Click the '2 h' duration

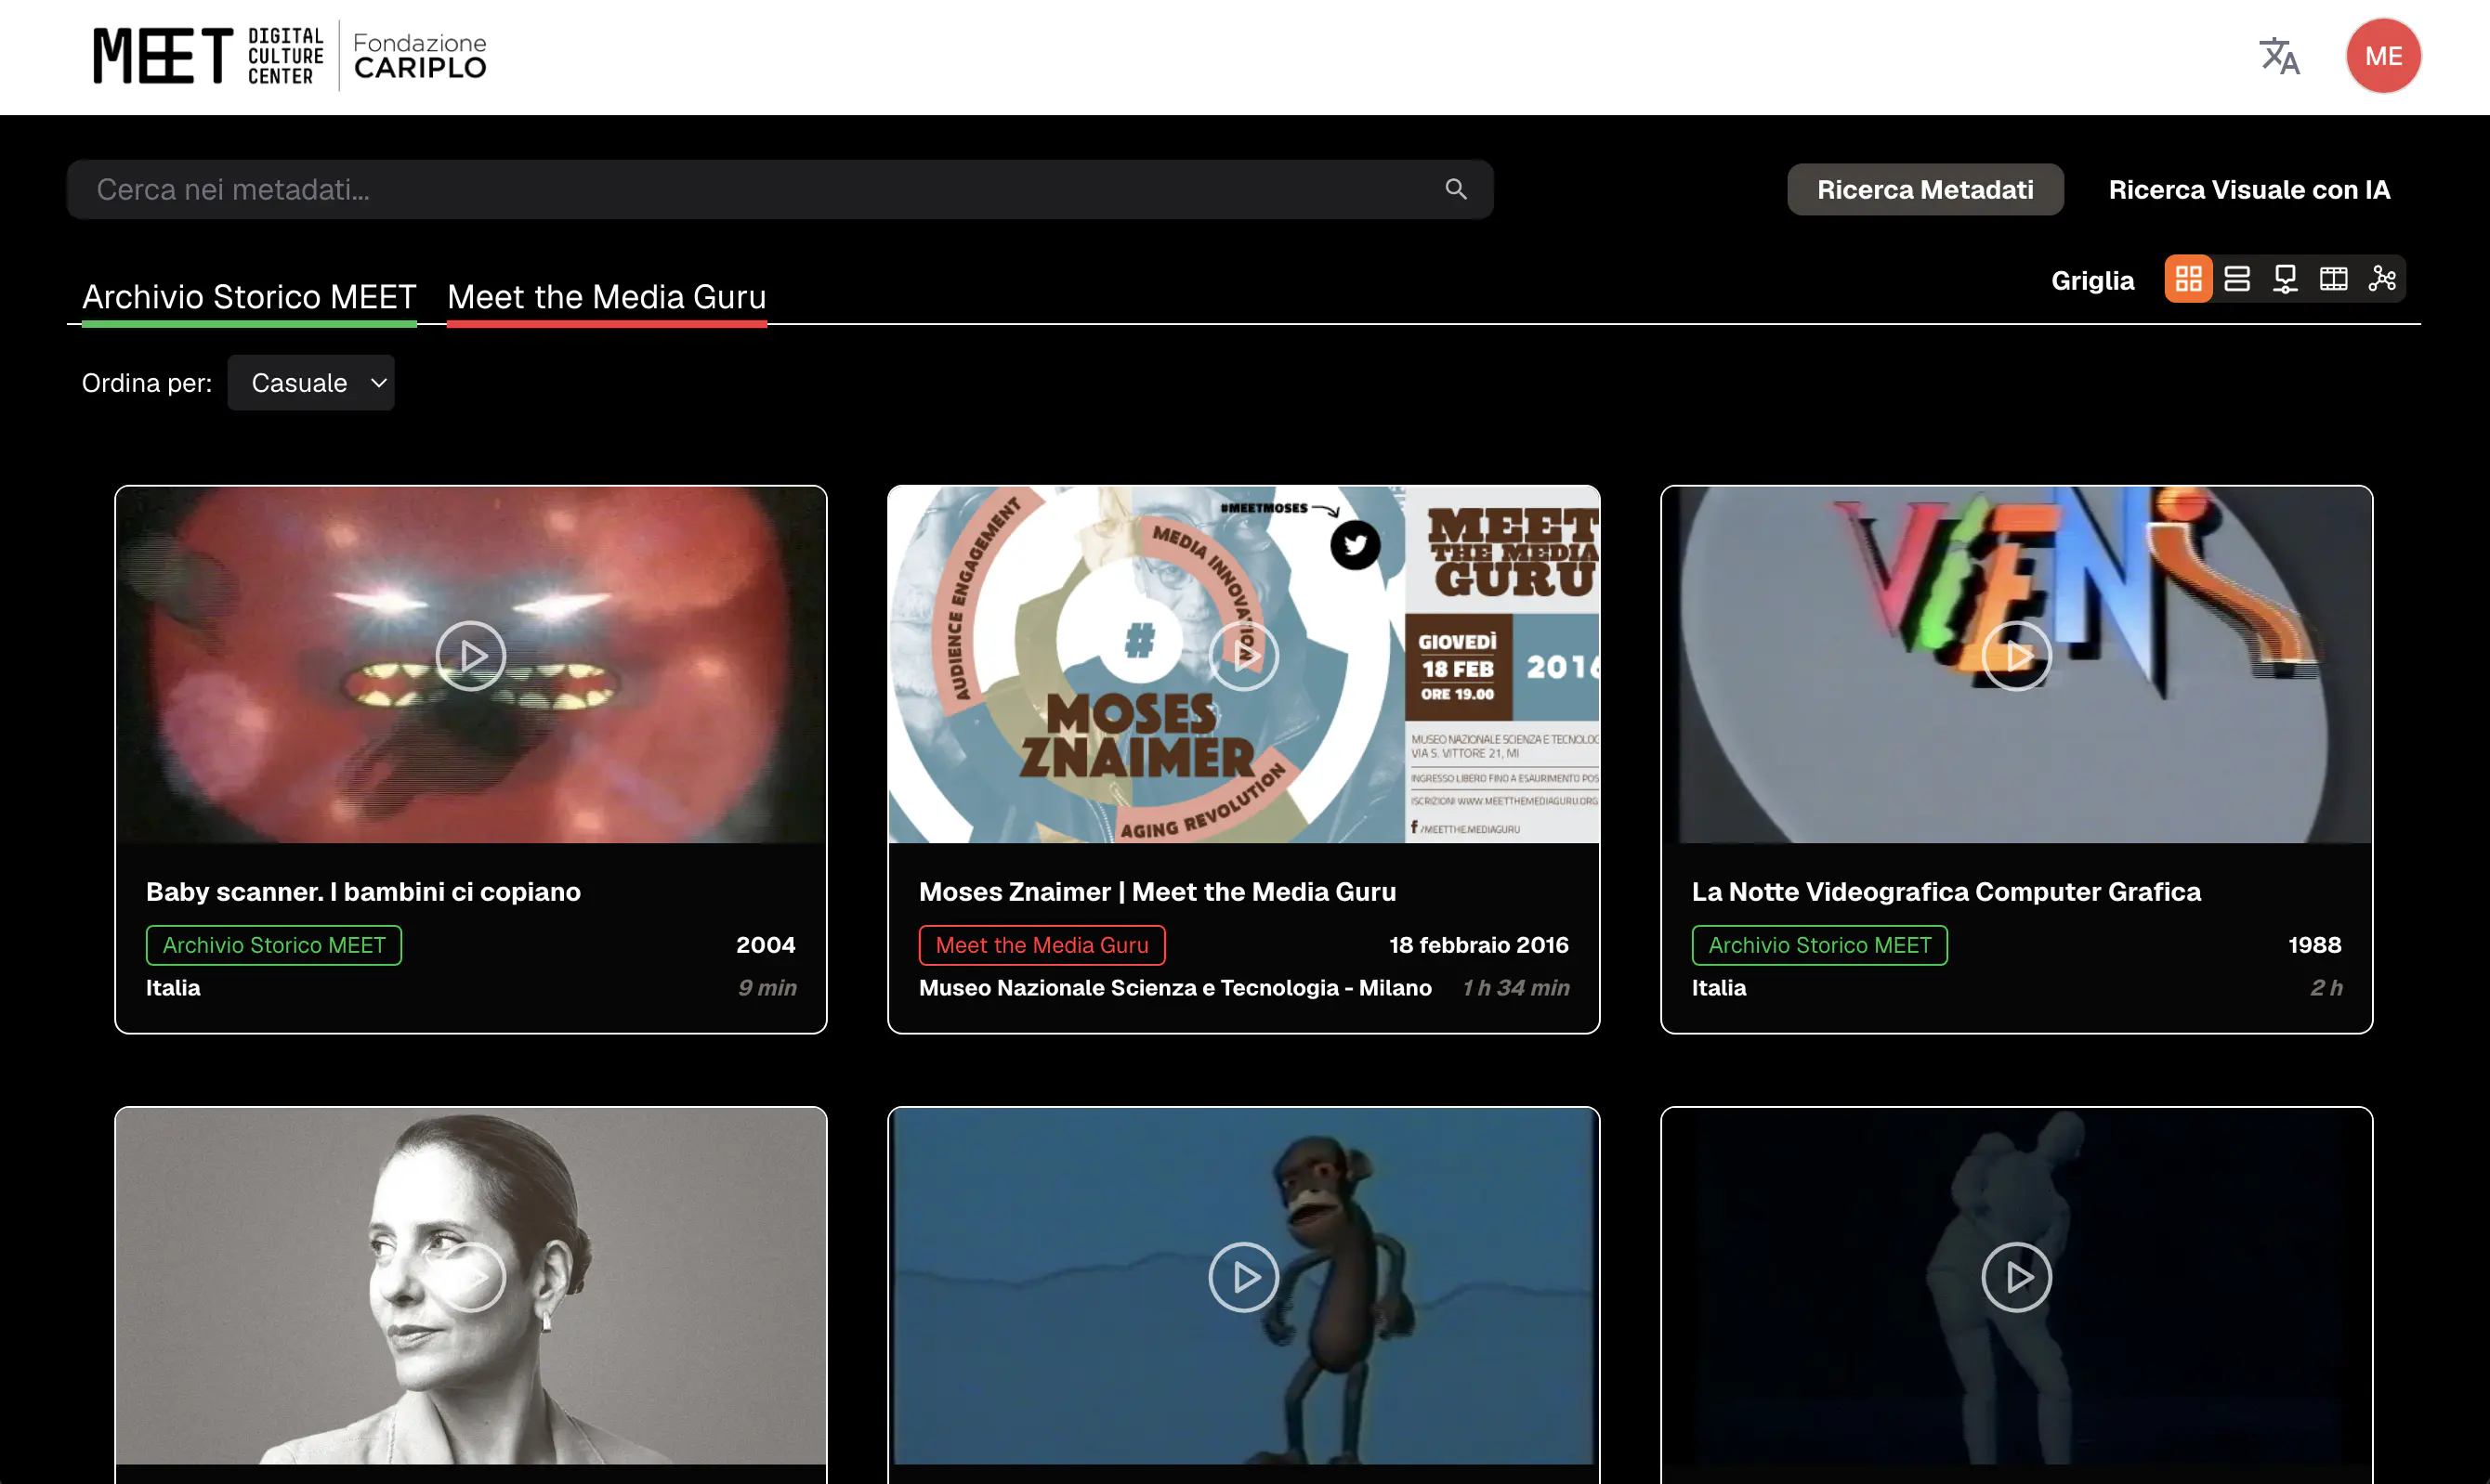pos(2326,988)
